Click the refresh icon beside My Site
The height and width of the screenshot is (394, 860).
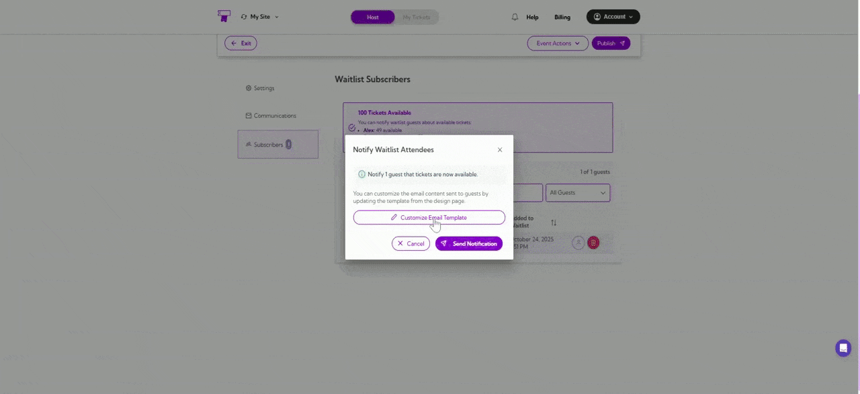click(x=243, y=17)
